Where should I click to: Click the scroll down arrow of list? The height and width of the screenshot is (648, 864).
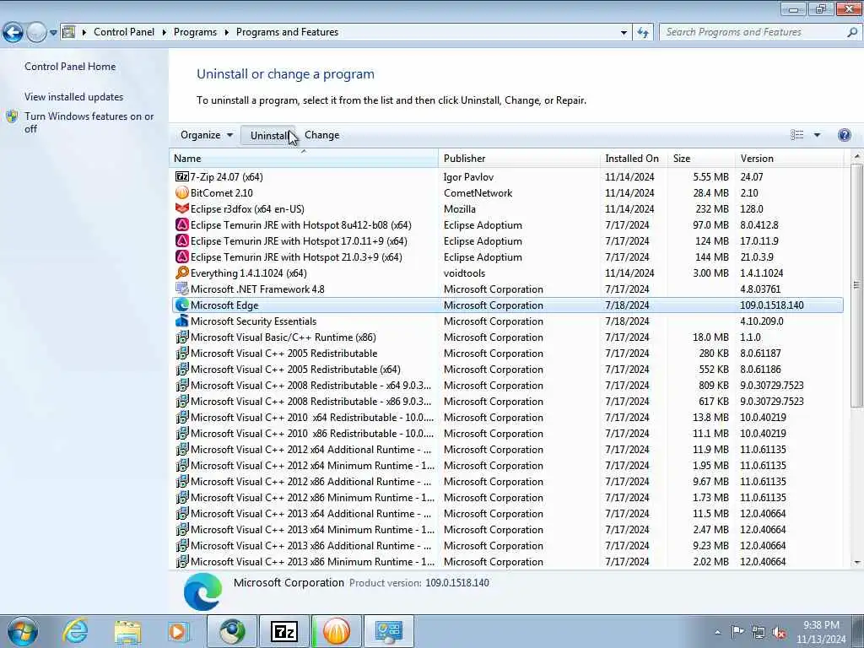coord(856,562)
